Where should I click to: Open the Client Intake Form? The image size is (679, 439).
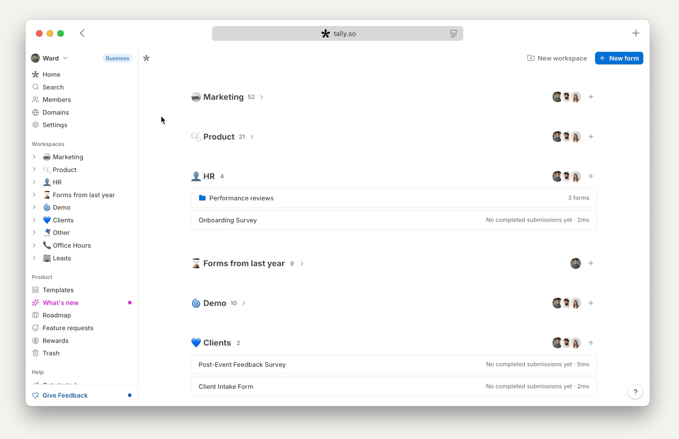394,386
